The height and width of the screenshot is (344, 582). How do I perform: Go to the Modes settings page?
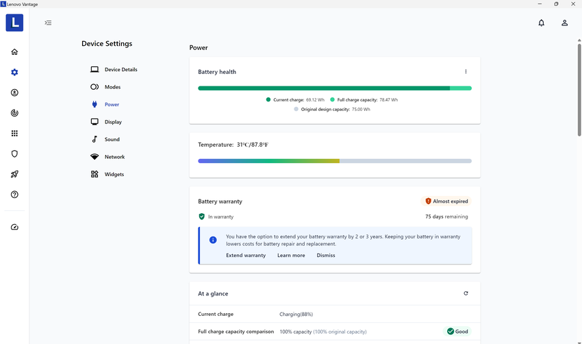click(112, 87)
